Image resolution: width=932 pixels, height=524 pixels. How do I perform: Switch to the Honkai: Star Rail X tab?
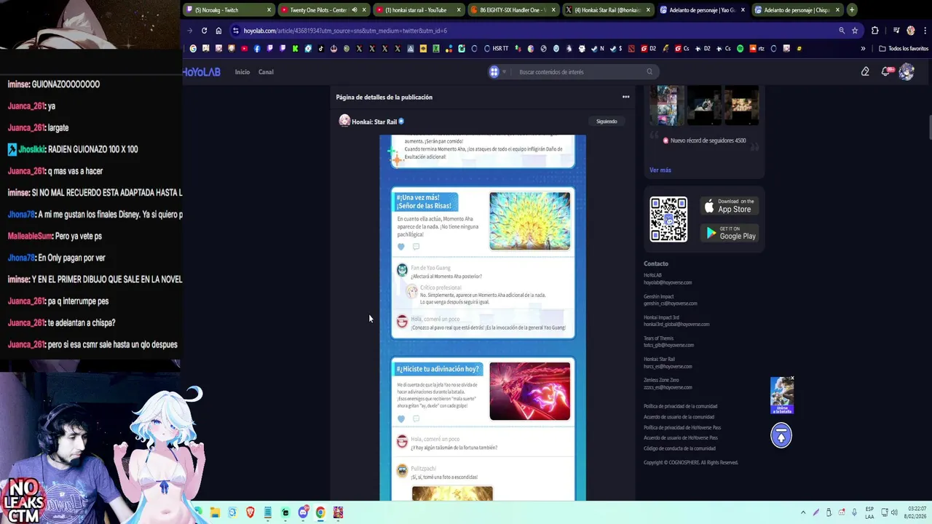click(x=608, y=10)
